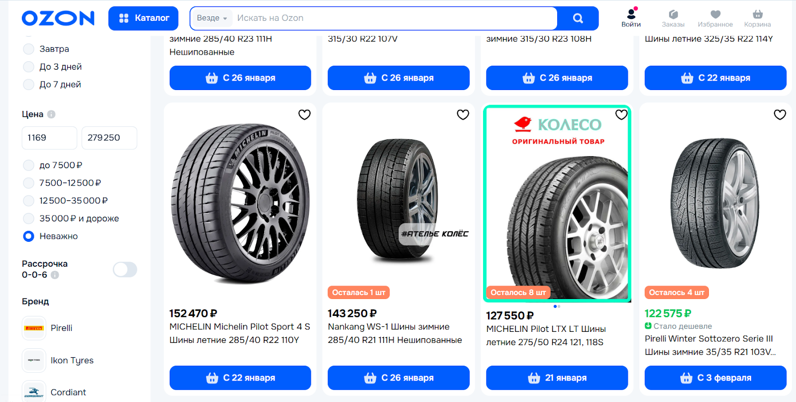Filter by Pirelli brand

click(x=61, y=328)
